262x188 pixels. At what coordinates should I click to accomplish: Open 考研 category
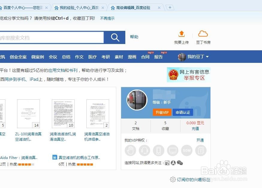click(x=106, y=57)
